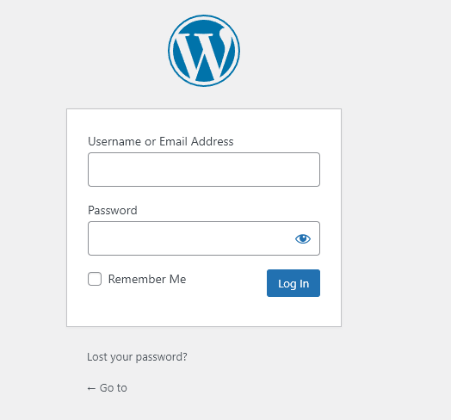
Task: Enable staying signed in via Remember Me box
Action: click(x=95, y=279)
